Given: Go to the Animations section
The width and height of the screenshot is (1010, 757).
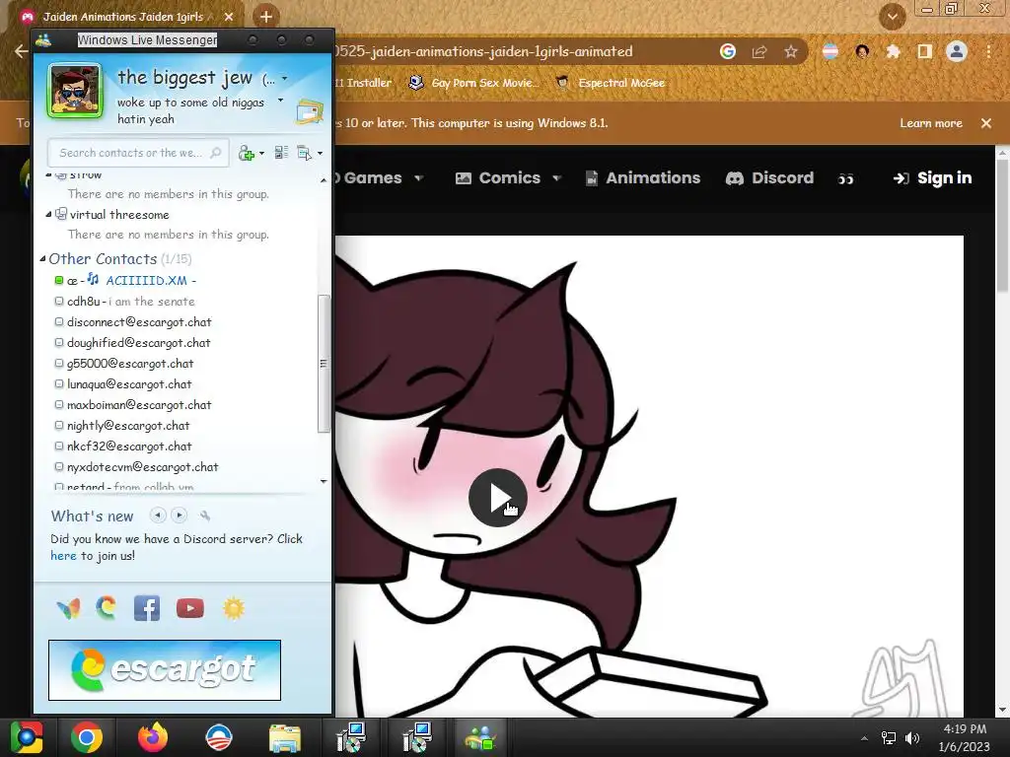Looking at the screenshot, I should (643, 178).
